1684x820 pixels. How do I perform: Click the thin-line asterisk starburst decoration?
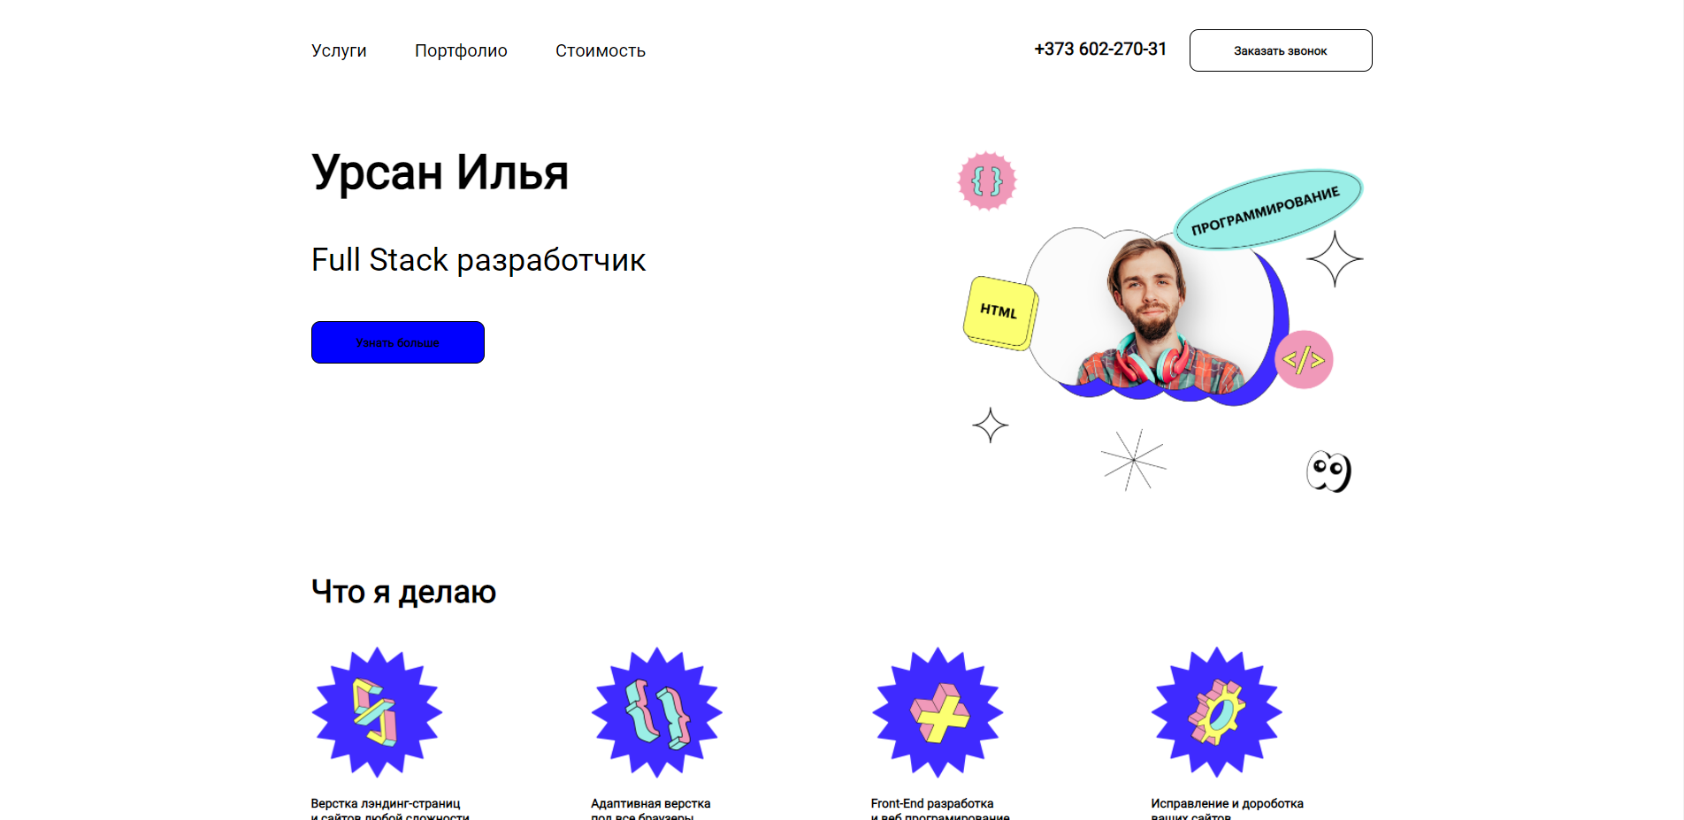pyautogui.click(x=1133, y=460)
